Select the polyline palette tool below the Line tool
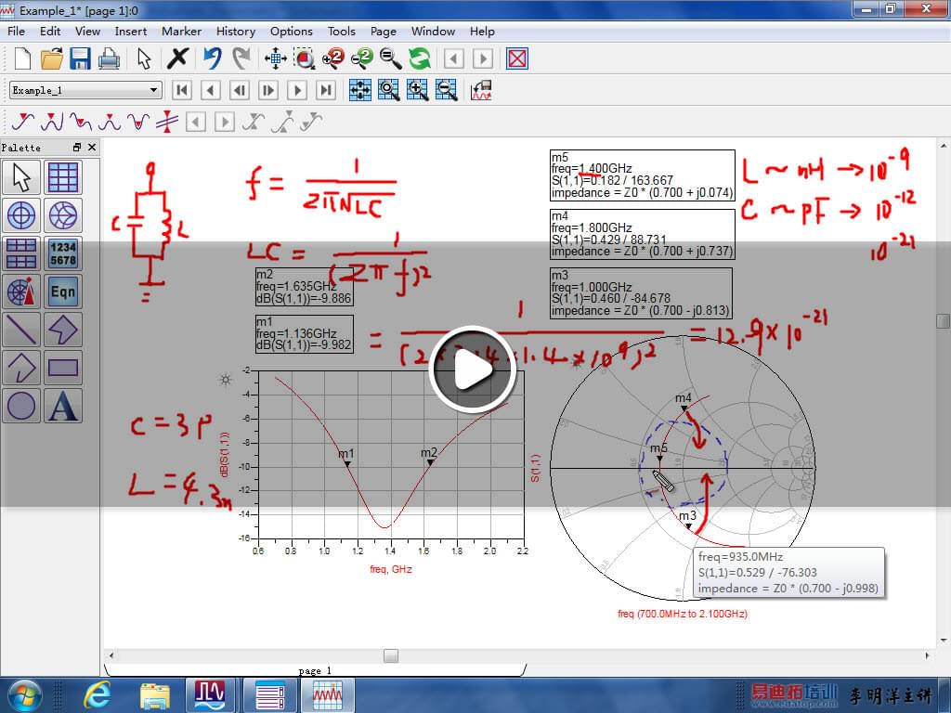This screenshot has height=713, width=951. [x=21, y=368]
